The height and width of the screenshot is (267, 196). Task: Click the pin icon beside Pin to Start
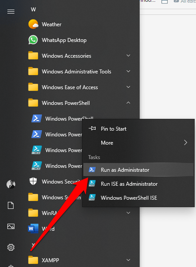tap(92, 128)
